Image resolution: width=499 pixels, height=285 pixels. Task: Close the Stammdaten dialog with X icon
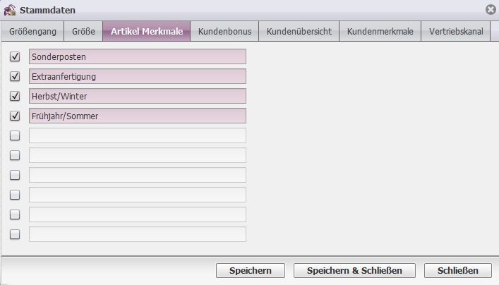[x=491, y=10]
